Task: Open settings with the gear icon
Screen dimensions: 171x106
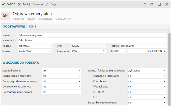Action: tap(152, 4)
